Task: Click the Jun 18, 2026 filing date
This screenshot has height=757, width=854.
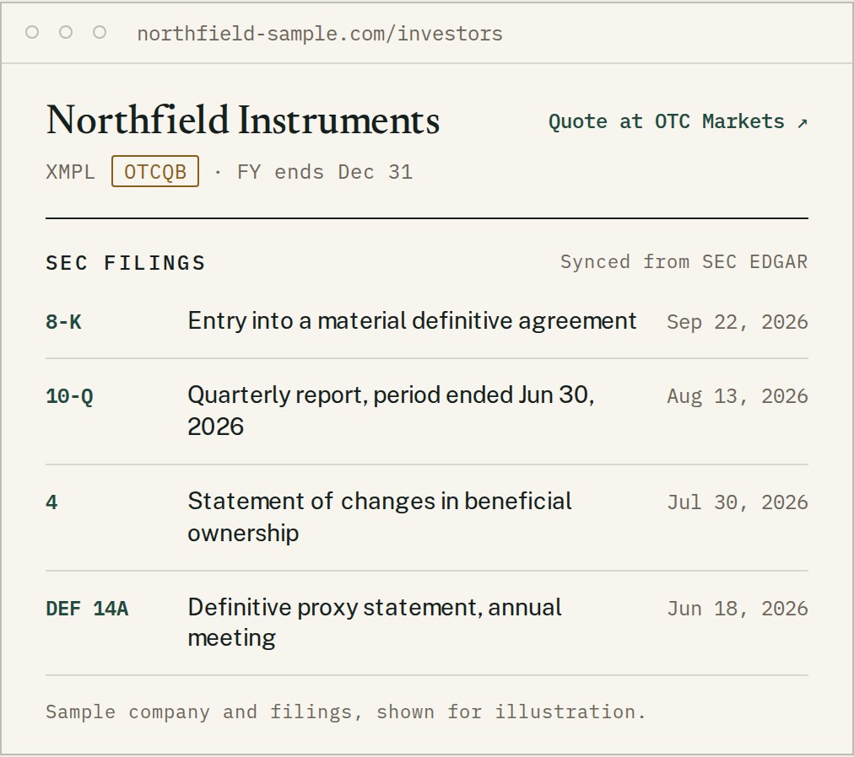Action: [x=738, y=609]
